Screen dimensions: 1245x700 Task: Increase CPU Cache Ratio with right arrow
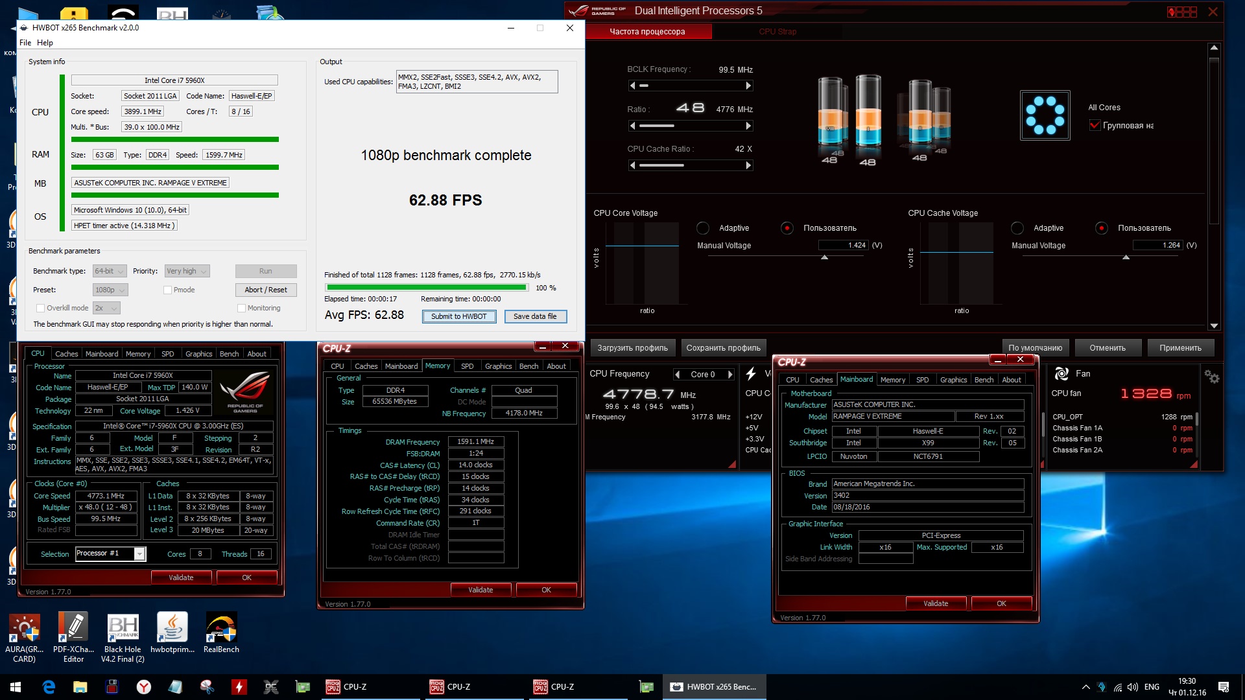[748, 165]
